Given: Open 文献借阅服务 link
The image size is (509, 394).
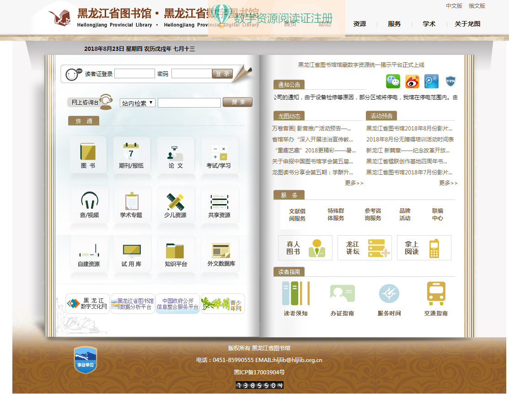Looking at the screenshot, I should coord(297,215).
